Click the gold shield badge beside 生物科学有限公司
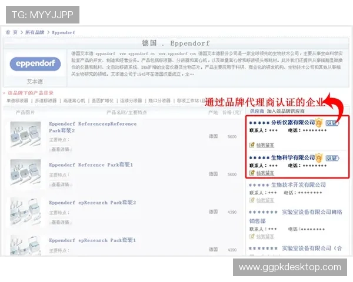 (319, 158)
